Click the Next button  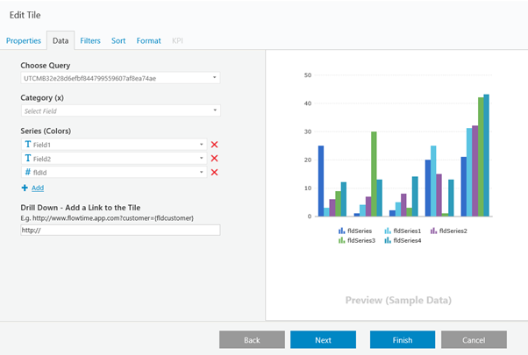pos(323,340)
